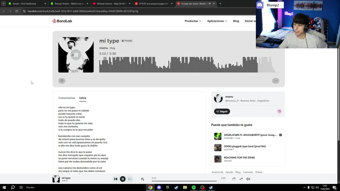Click the mini cover in bottom player

coord(56,179)
